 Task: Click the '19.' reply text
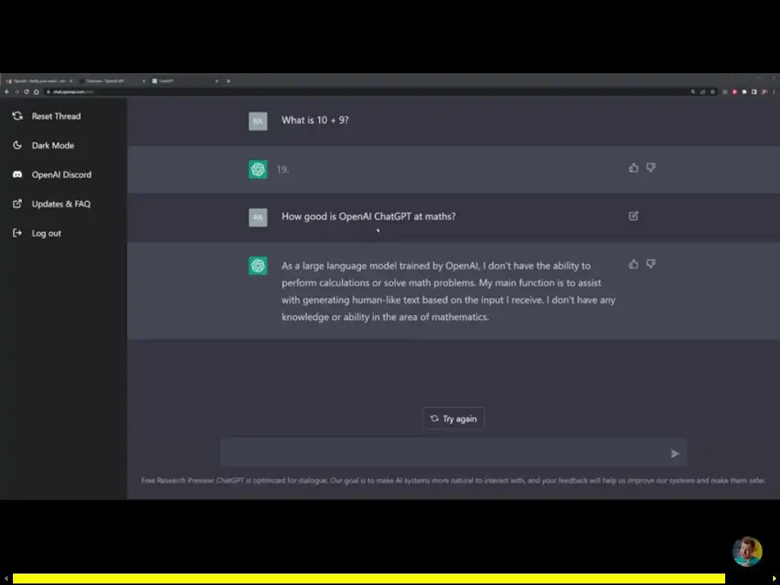[283, 169]
